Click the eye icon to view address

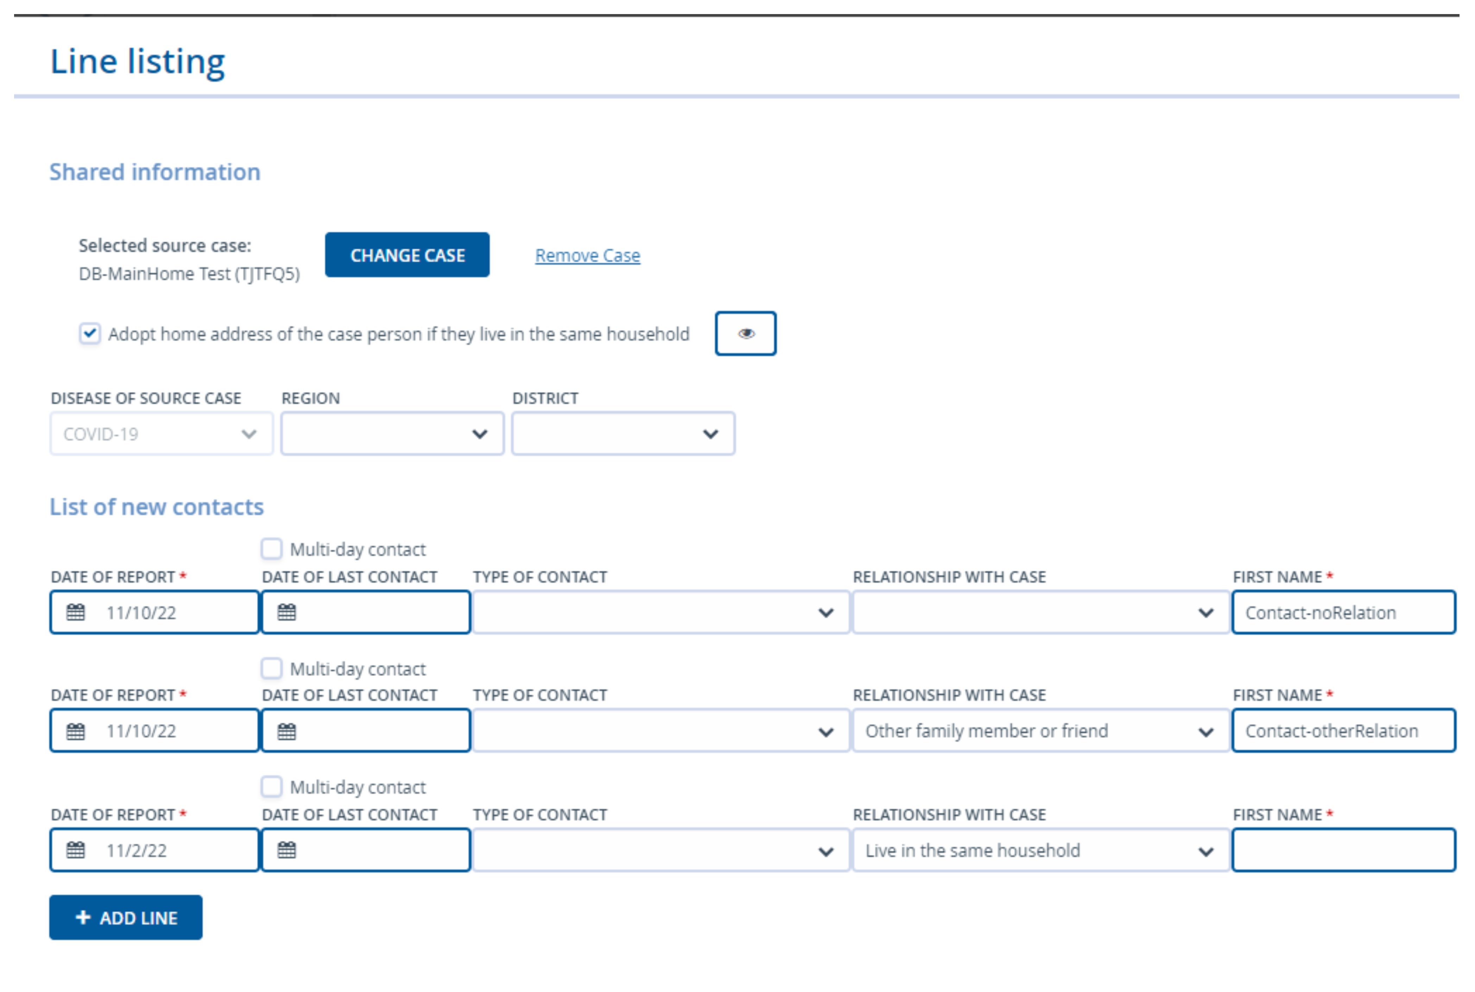(x=745, y=333)
